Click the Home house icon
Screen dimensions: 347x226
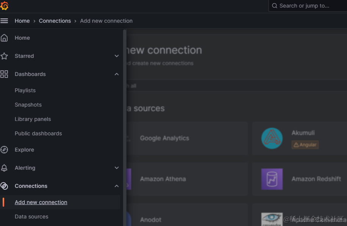(x=4, y=38)
